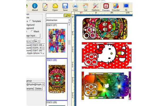Click the Image Input button
The image size is (159, 106).
pos(33,36)
